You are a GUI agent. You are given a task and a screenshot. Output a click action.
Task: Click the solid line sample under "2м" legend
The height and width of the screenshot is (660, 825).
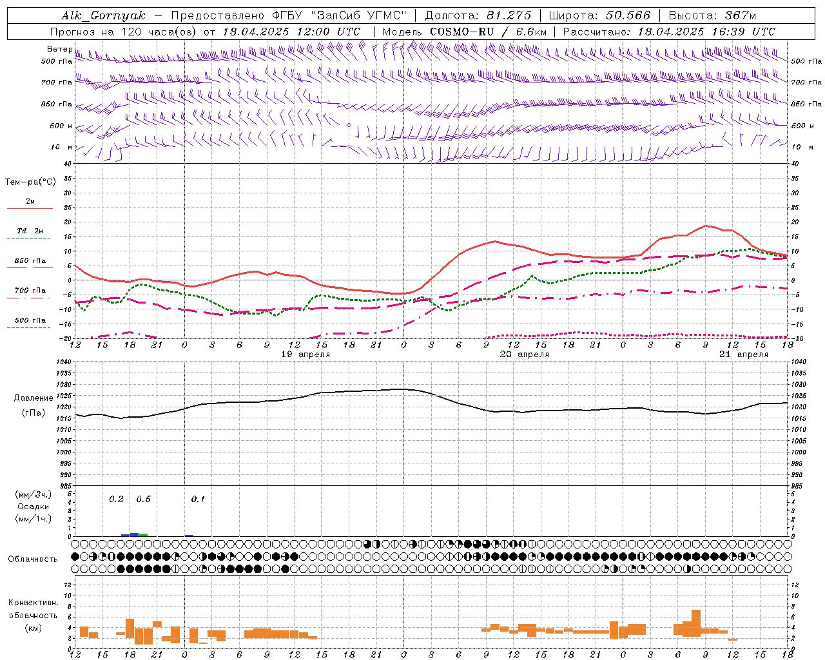point(30,208)
